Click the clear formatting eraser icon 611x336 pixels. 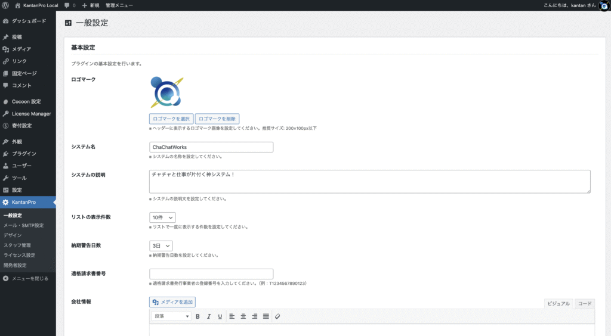277,316
